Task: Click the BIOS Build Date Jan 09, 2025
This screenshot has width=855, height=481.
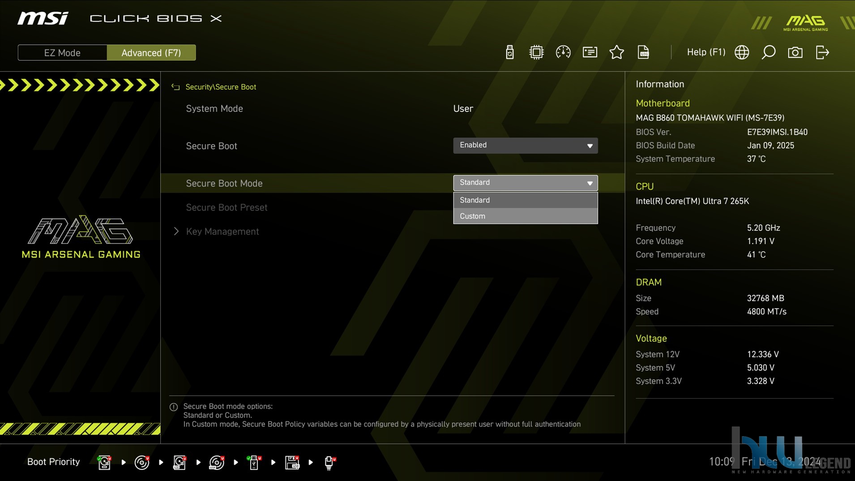Action: click(770, 146)
